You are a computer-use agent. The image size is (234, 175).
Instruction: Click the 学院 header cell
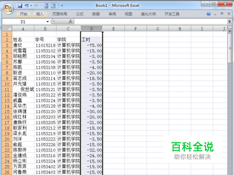click(68, 40)
